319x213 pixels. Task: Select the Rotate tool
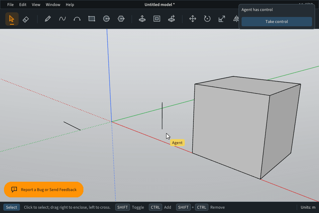tap(207, 19)
